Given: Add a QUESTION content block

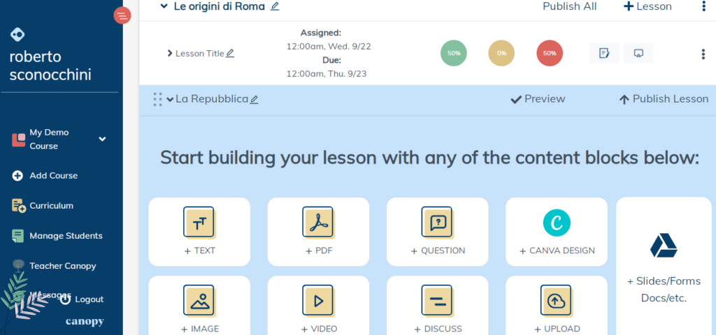Looking at the screenshot, I should click(437, 231).
